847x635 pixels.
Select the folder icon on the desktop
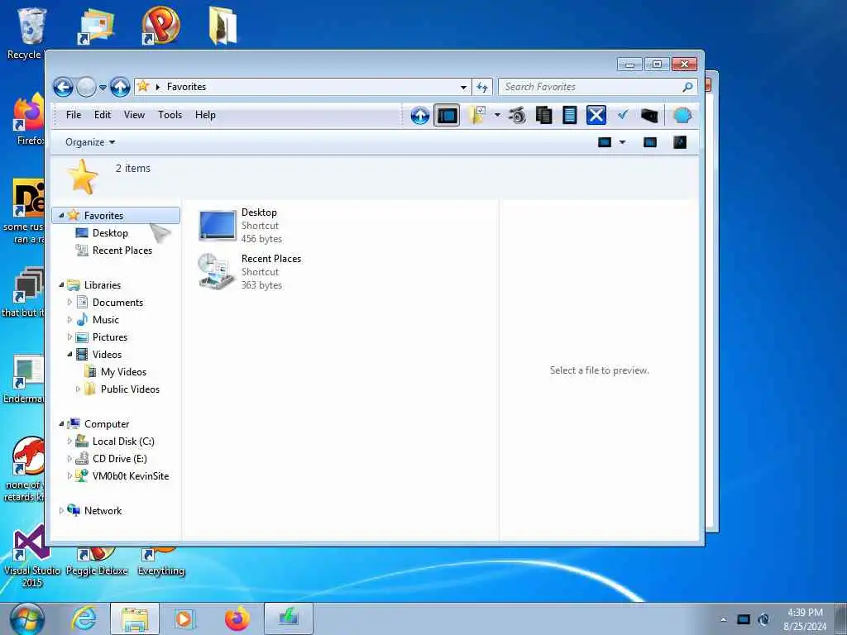tap(223, 26)
